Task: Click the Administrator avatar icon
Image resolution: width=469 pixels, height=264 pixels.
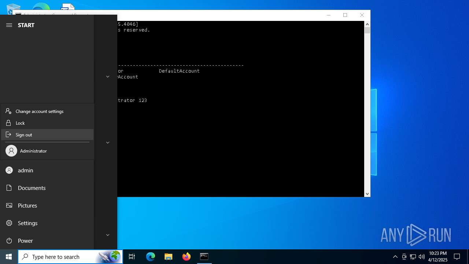Action: click(11, 151)
